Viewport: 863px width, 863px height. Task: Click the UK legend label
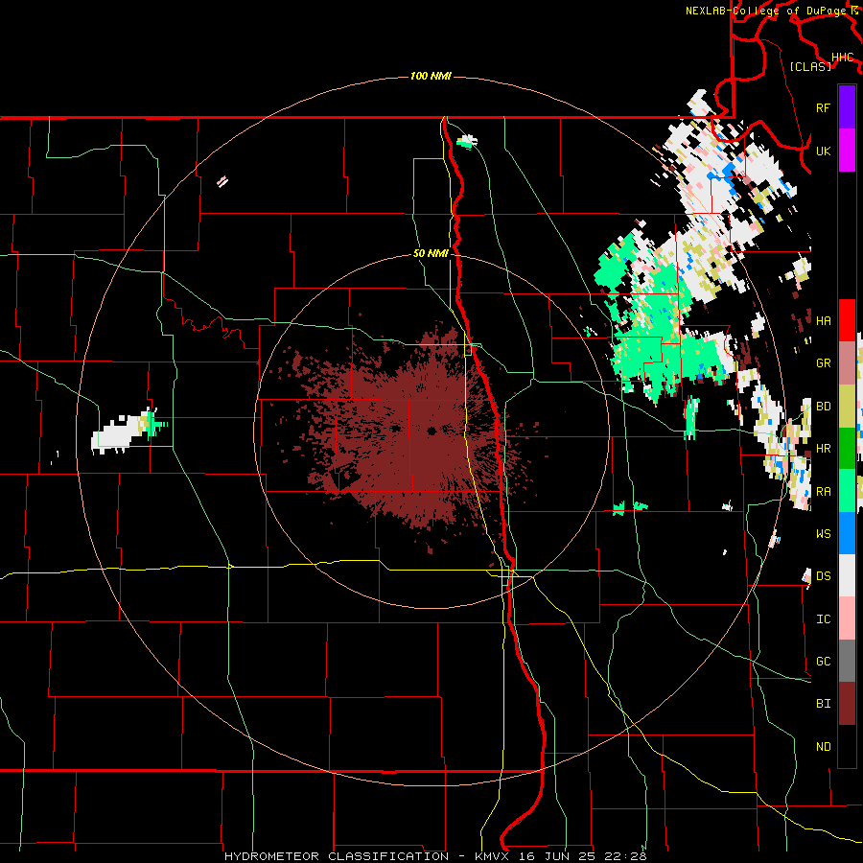click(823, 151)
